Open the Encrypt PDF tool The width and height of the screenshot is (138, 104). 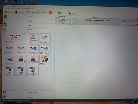coord(33,60)
